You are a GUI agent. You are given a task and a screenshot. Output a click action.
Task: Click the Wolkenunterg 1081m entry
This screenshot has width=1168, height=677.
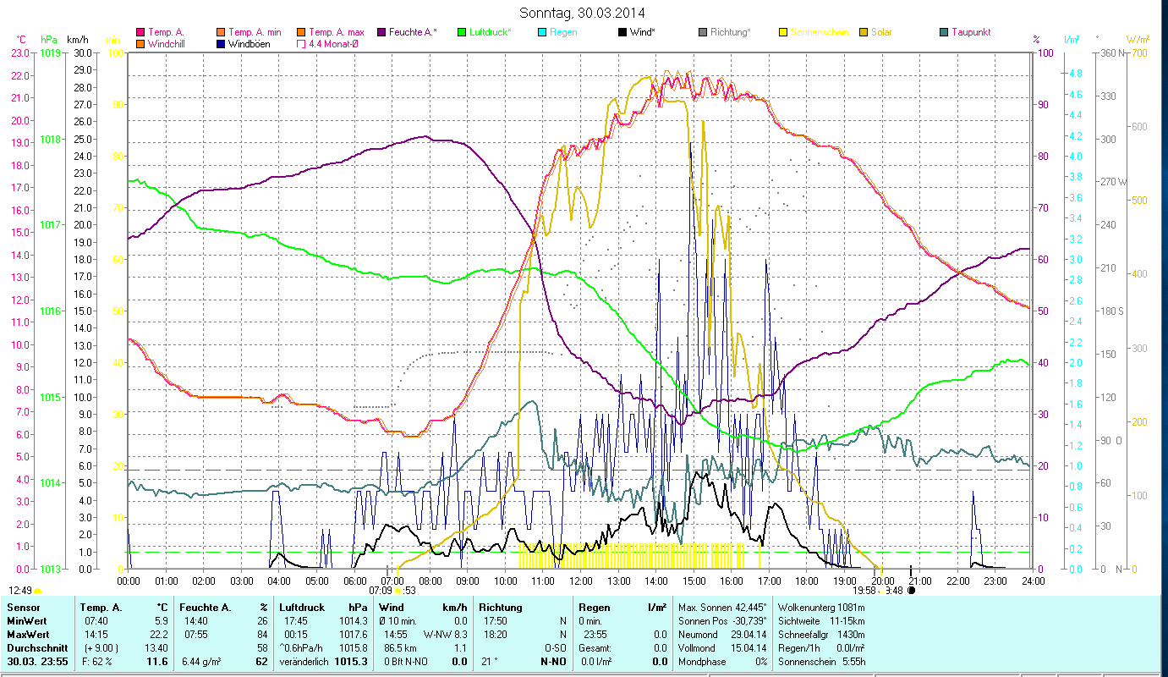(822, 608)
